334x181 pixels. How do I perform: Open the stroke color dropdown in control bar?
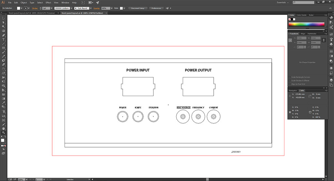pyautogui.click(x=29, y=8)
